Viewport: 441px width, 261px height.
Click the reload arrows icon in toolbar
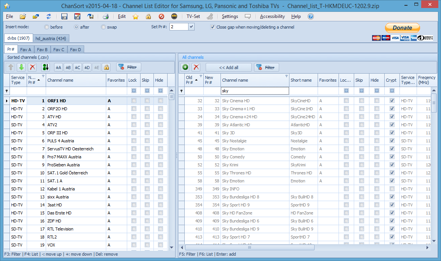49,16
